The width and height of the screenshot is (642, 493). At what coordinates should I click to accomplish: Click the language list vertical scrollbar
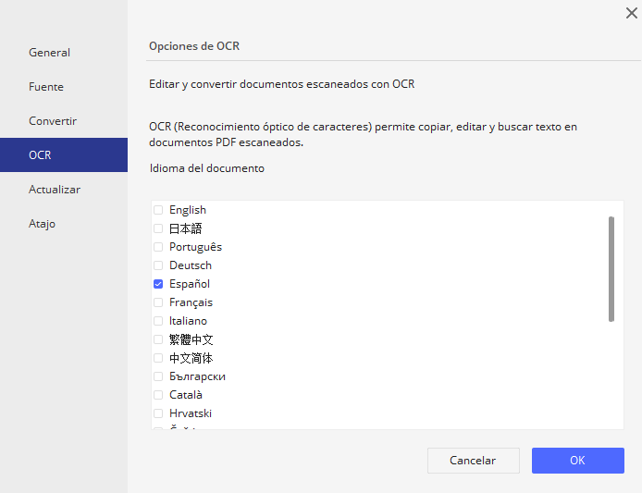611,268
